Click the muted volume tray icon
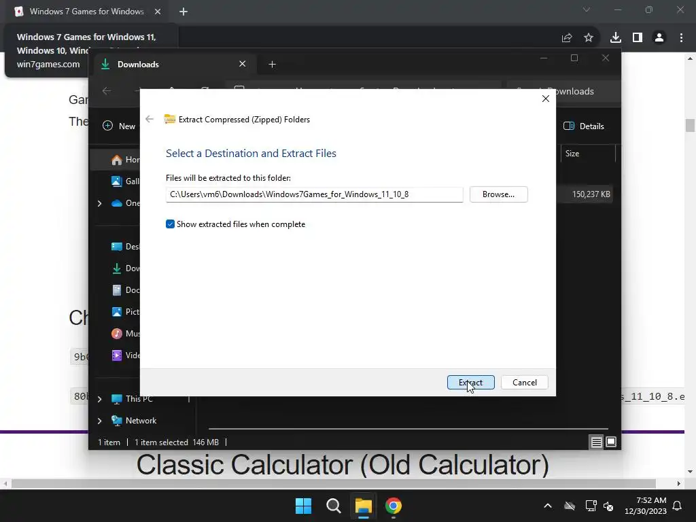696x522 pixels. point(608,506)
